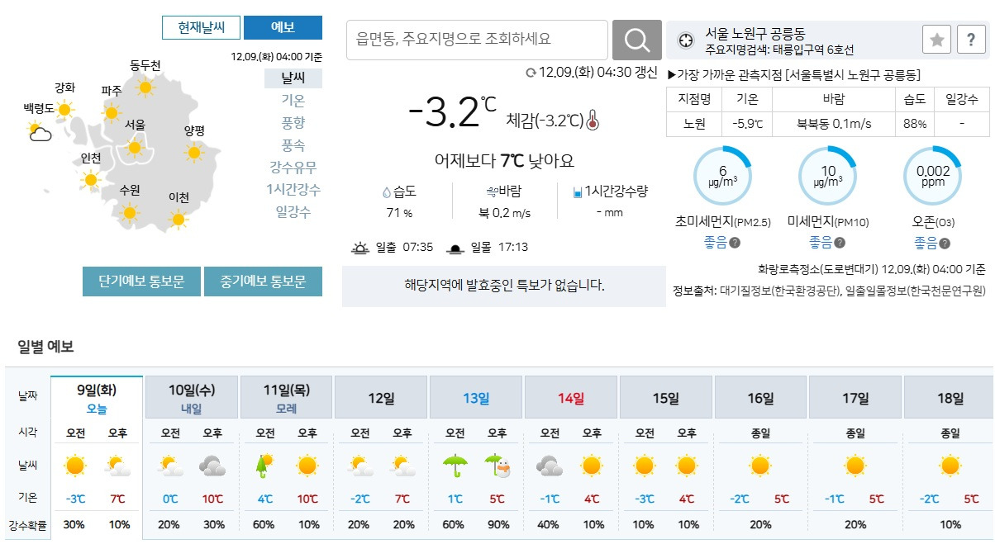Select the 14일 forecast tab
Image resolution: width=995 pixels, height=544 pixels.
(x=571, y=397)
